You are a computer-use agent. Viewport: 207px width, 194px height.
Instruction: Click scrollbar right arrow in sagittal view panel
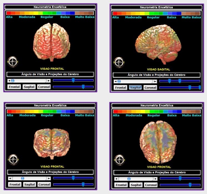(x=155, y=82)
